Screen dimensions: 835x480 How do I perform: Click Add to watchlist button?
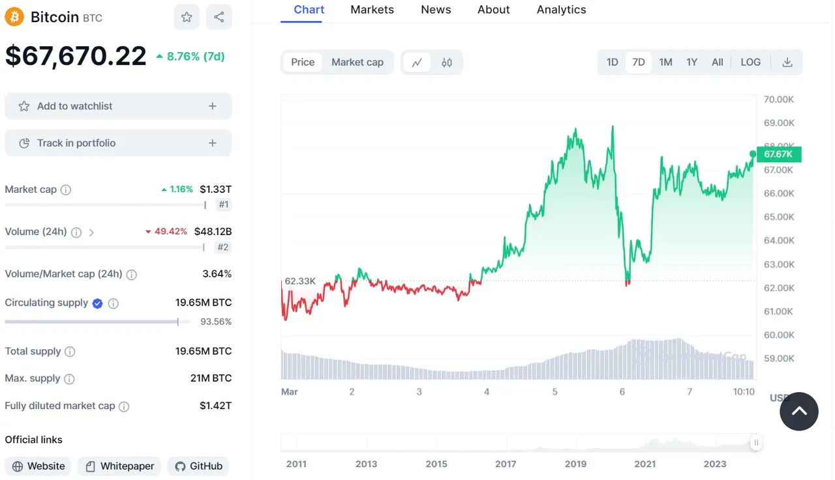[x=118, y=106]
